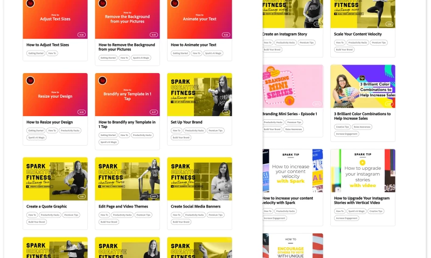Image resolution: width=431 pixels, height=258 pixels.
Task: Select 'Spark's AI Magic' tag under Upgrade Your Instagram Stories
Action: (356, 211)
